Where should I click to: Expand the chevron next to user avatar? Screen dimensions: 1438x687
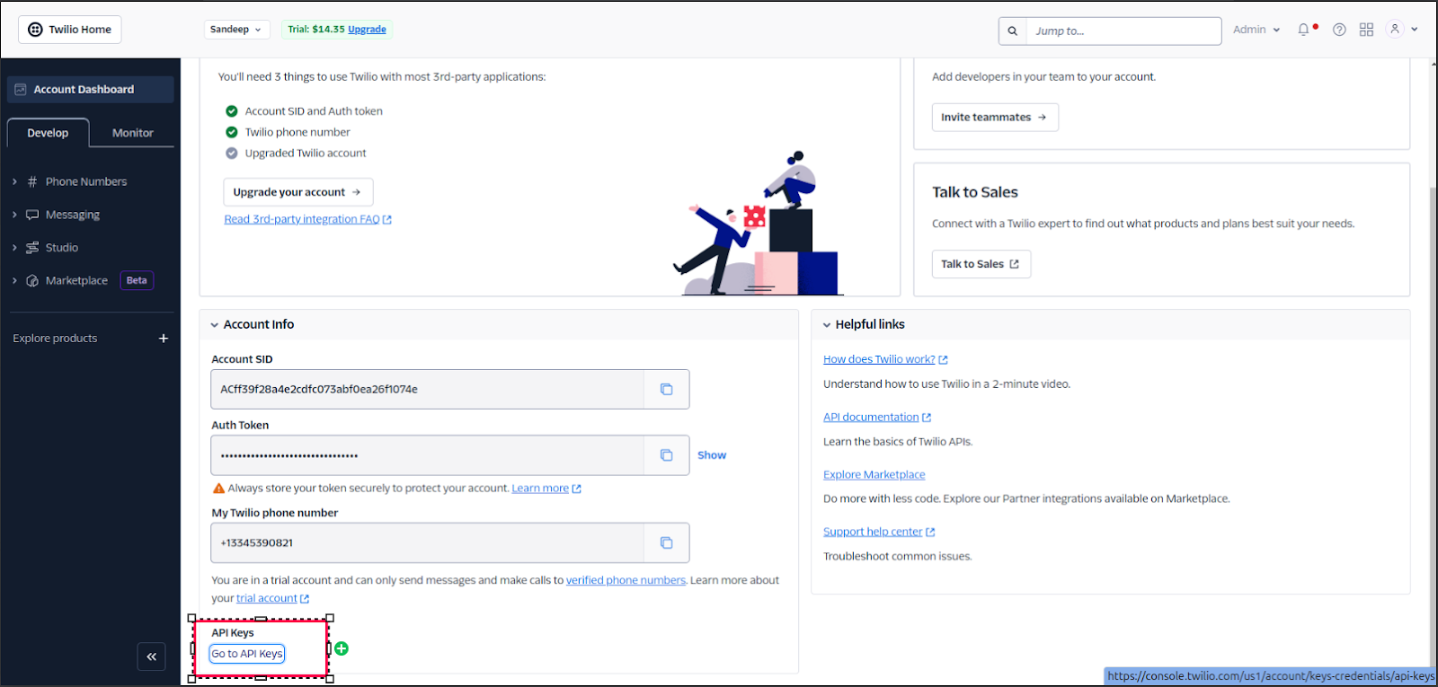click(x=1414, y=30)
